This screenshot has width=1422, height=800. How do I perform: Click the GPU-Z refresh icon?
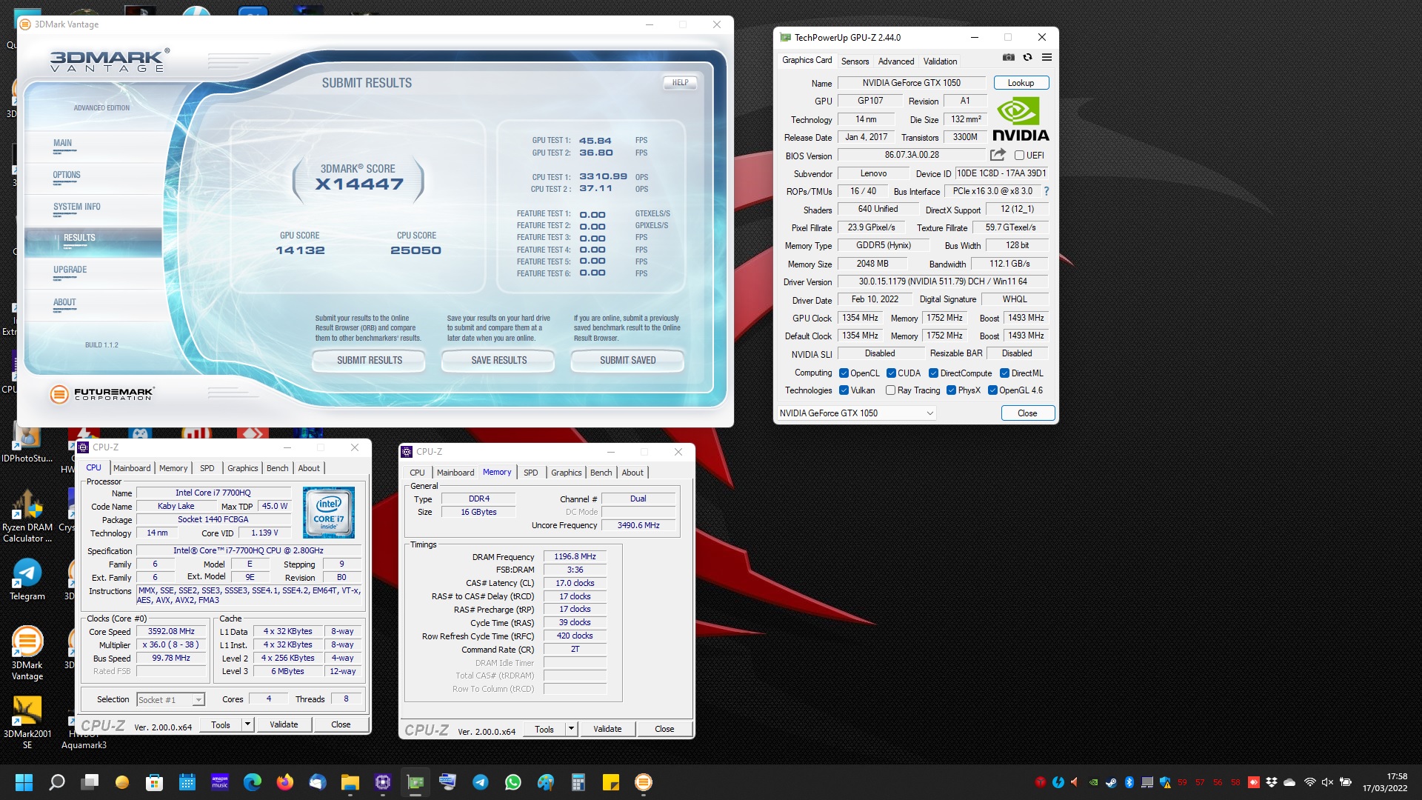(1027, 58)
